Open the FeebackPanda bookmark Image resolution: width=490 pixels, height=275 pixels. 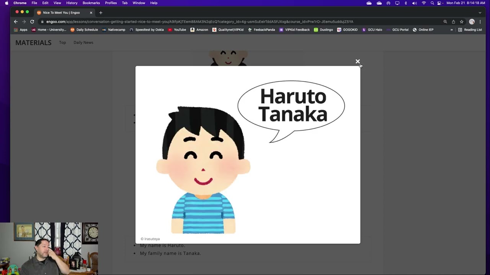[261, 30]
